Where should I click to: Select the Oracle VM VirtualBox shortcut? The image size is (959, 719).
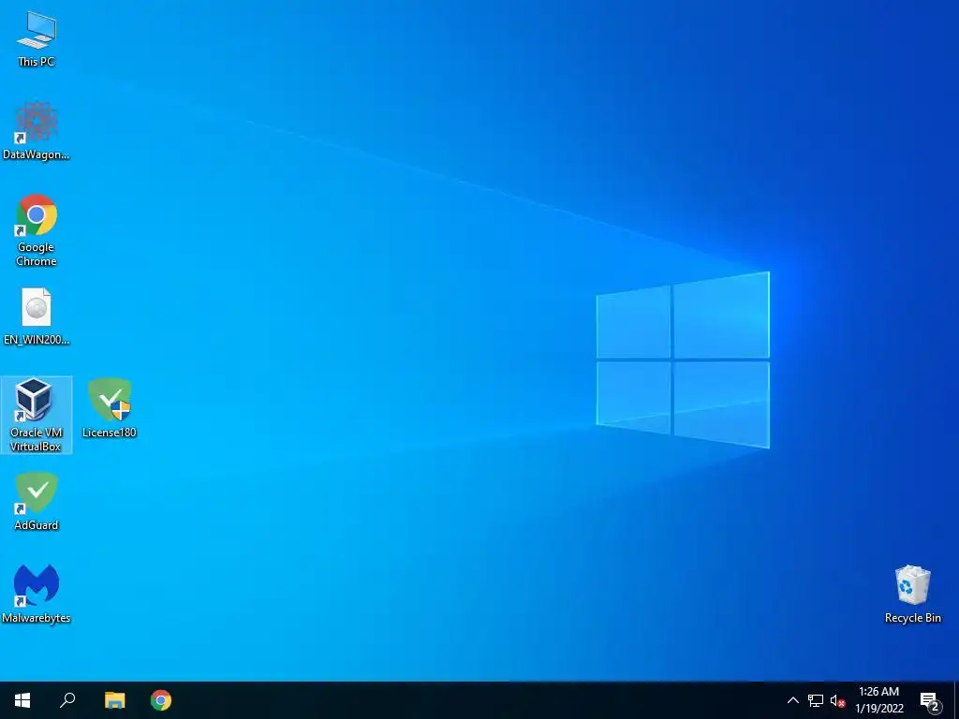tap(37, 415)
